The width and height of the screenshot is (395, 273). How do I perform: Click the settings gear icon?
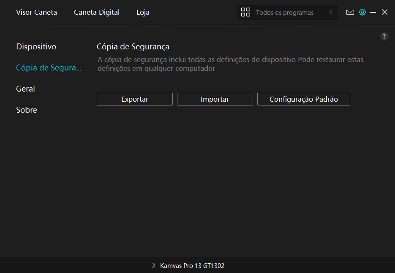point(362,12)
